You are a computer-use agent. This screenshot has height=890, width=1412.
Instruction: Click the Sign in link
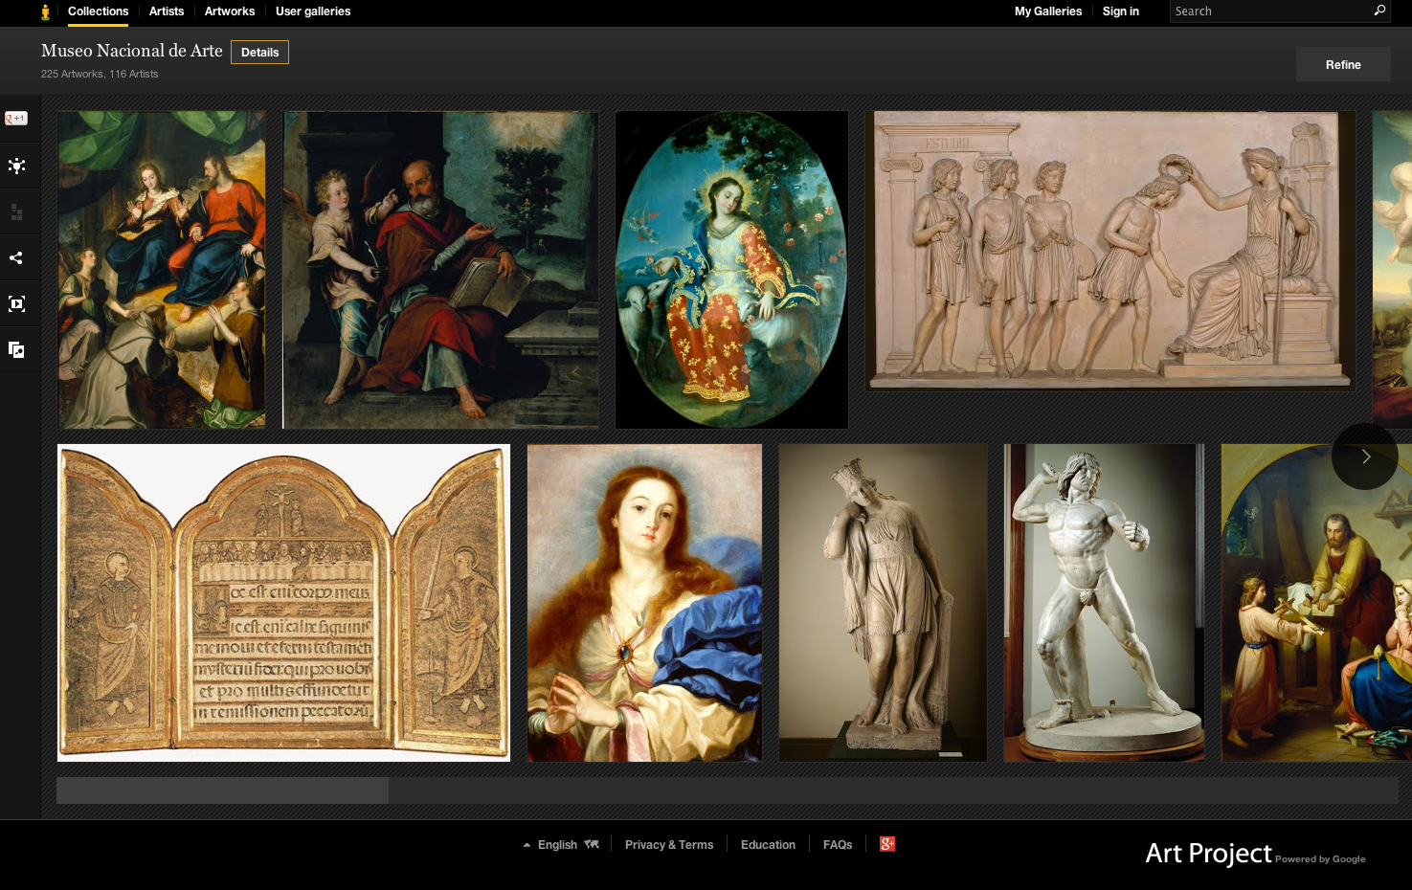click(1121, 11)
